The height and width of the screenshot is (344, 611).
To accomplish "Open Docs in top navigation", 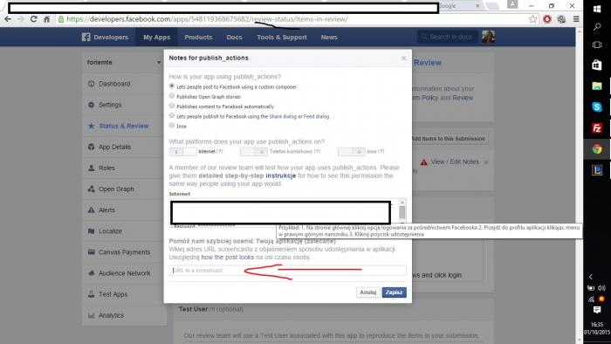I will (234, 38).
